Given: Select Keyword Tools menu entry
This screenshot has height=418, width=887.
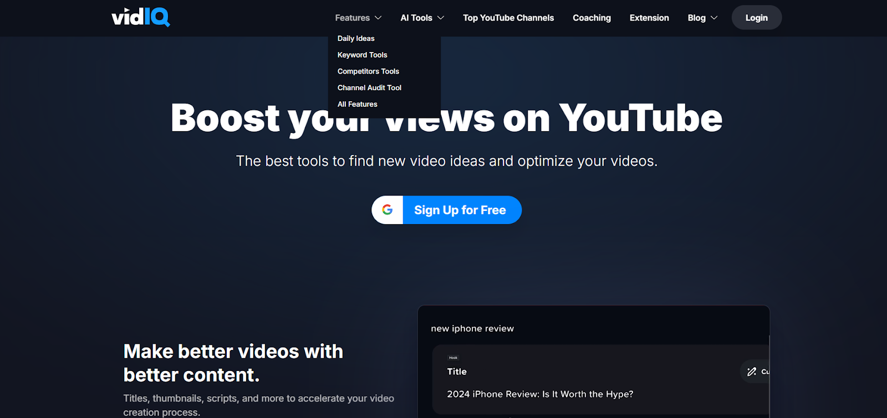Looking at the screenshot, I should tap(363, 55).
